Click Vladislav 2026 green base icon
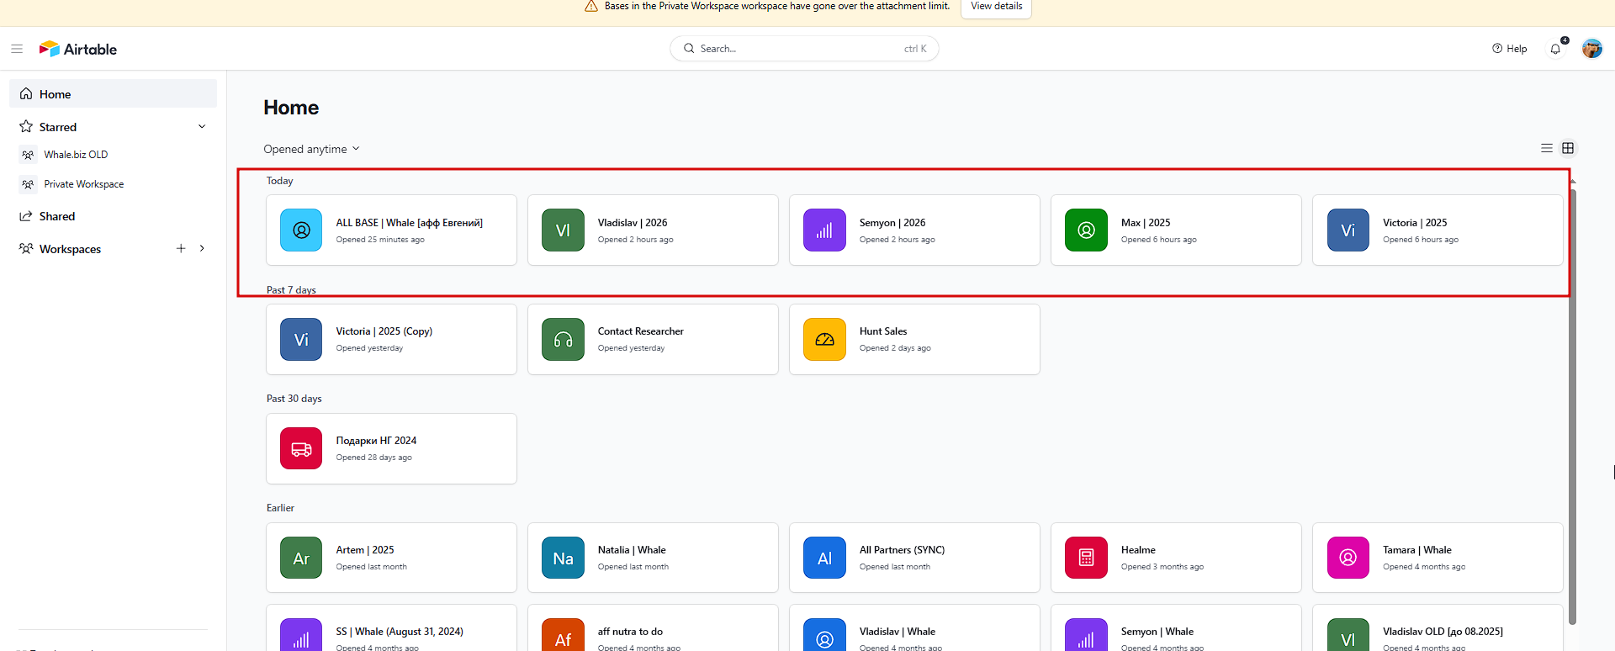Image resolution: width=1615 pixels, height=651 pixels. [x=563, y=230]
